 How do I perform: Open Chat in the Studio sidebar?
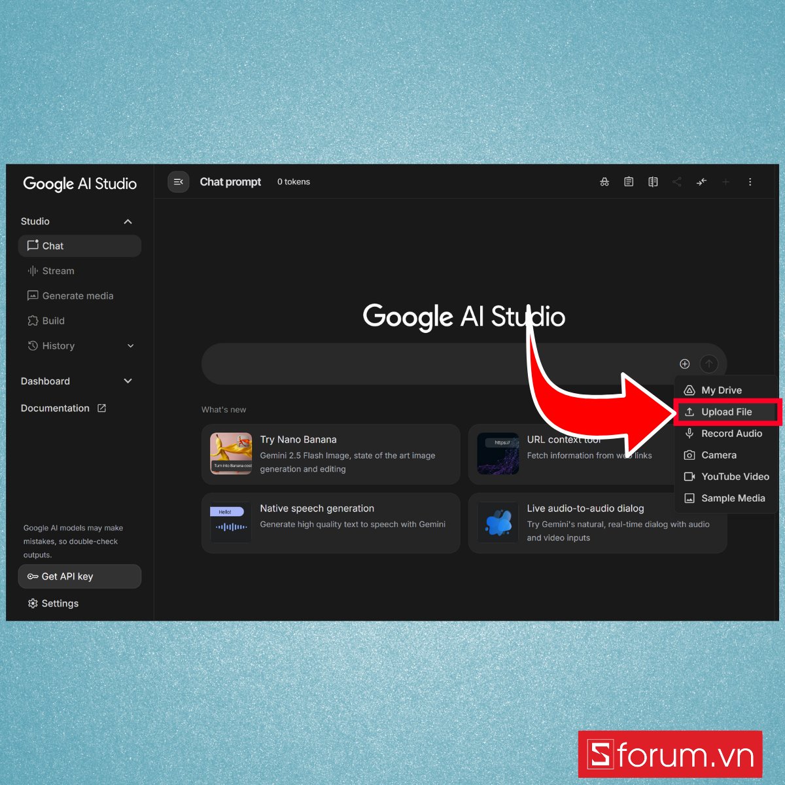pyautogui.click(x=80, y=246)
